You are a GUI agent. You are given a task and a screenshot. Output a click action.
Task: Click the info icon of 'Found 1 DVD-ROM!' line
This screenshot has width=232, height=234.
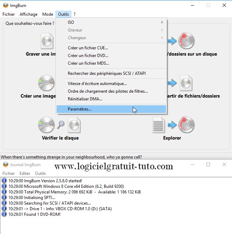coord(4,214)
